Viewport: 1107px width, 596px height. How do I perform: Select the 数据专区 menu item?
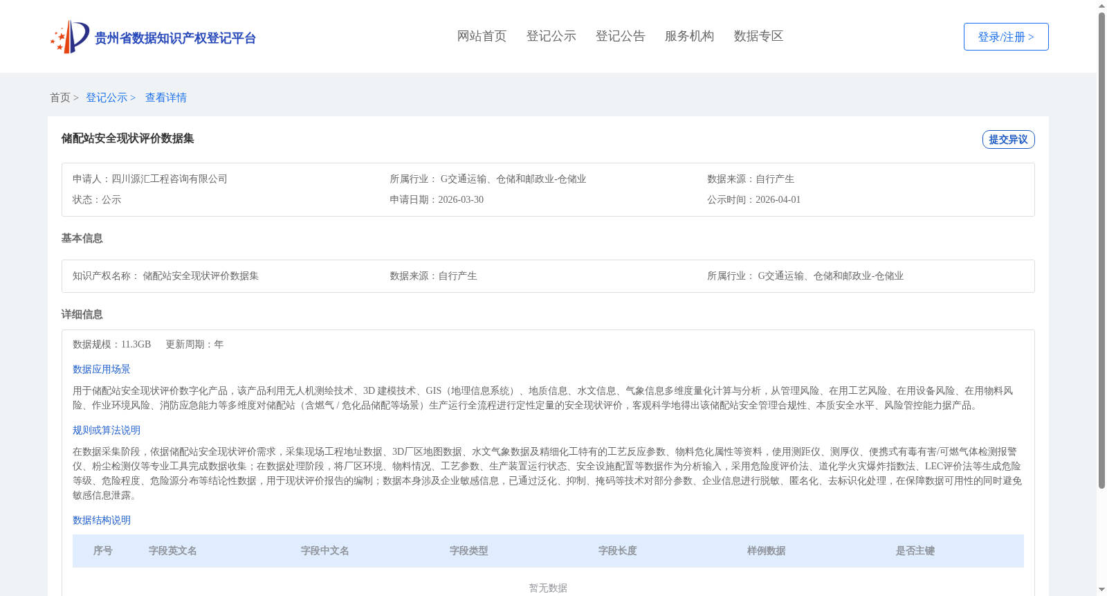(x=759, y=36)
